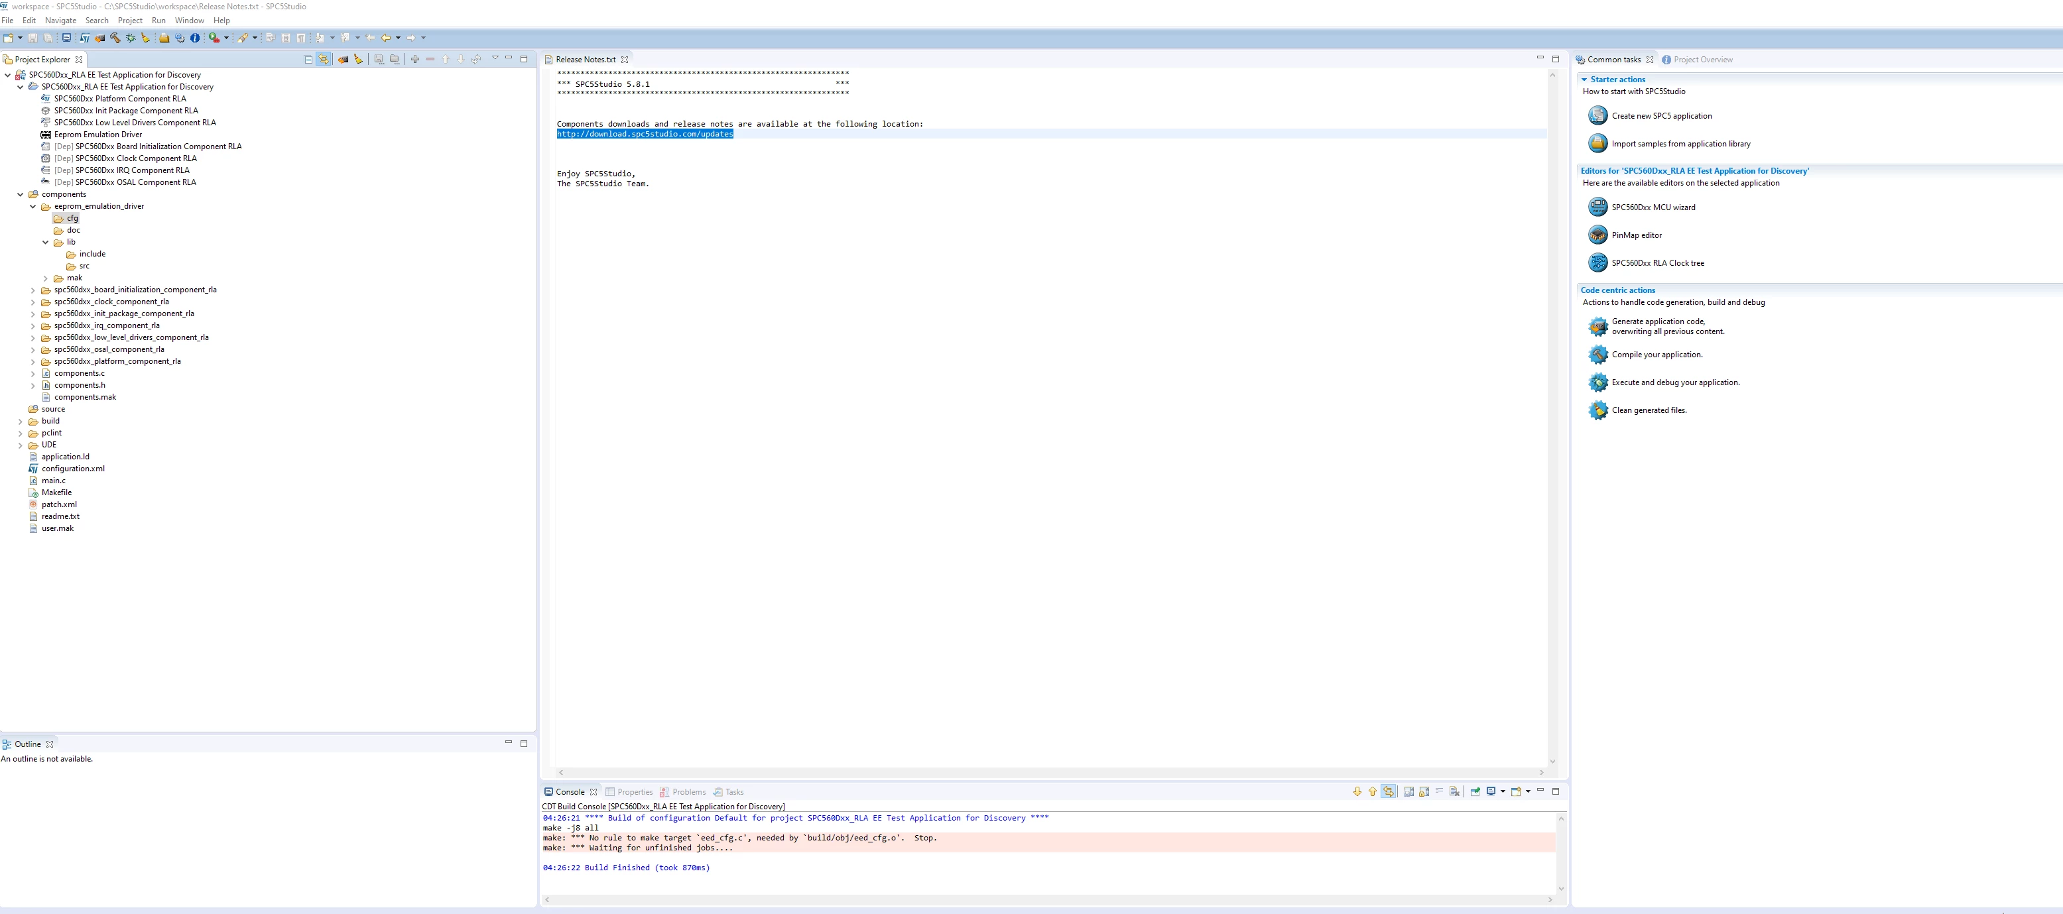Image resolution: width=2063 pixels, height=914 pixels.
Task: Switch to the Problems tab
Action: (683, 791)
